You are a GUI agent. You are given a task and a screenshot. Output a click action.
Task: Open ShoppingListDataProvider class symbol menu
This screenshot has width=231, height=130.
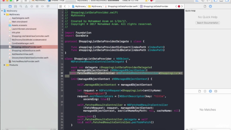pos(154,6)
